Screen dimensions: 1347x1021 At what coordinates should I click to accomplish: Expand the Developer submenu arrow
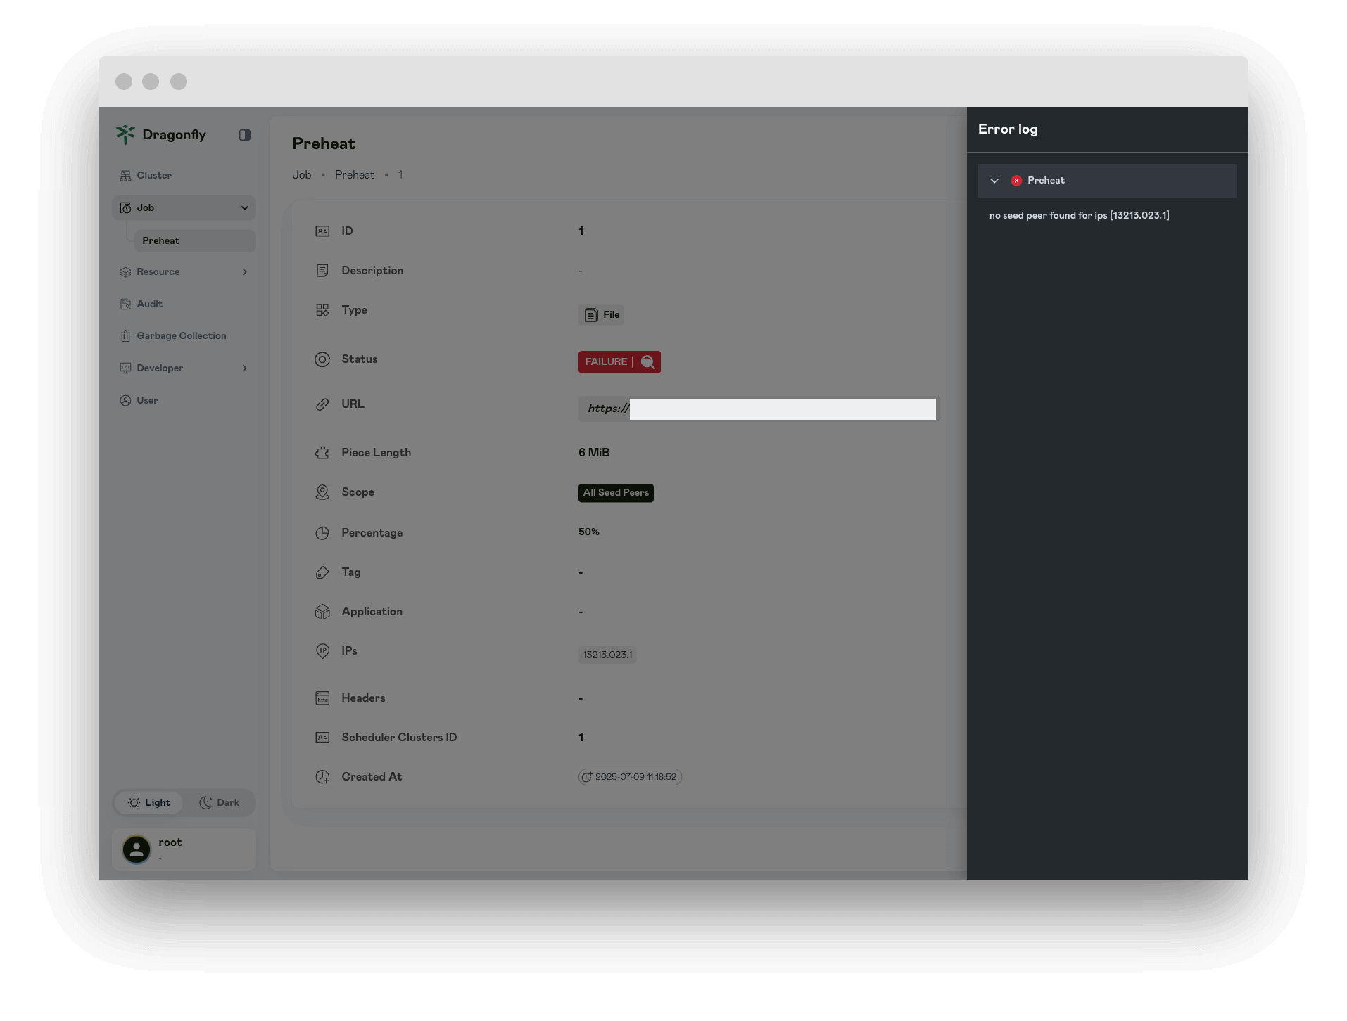245,368
